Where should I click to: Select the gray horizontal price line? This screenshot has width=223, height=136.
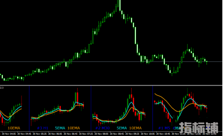pyautogui.click(x=111, y=62)
